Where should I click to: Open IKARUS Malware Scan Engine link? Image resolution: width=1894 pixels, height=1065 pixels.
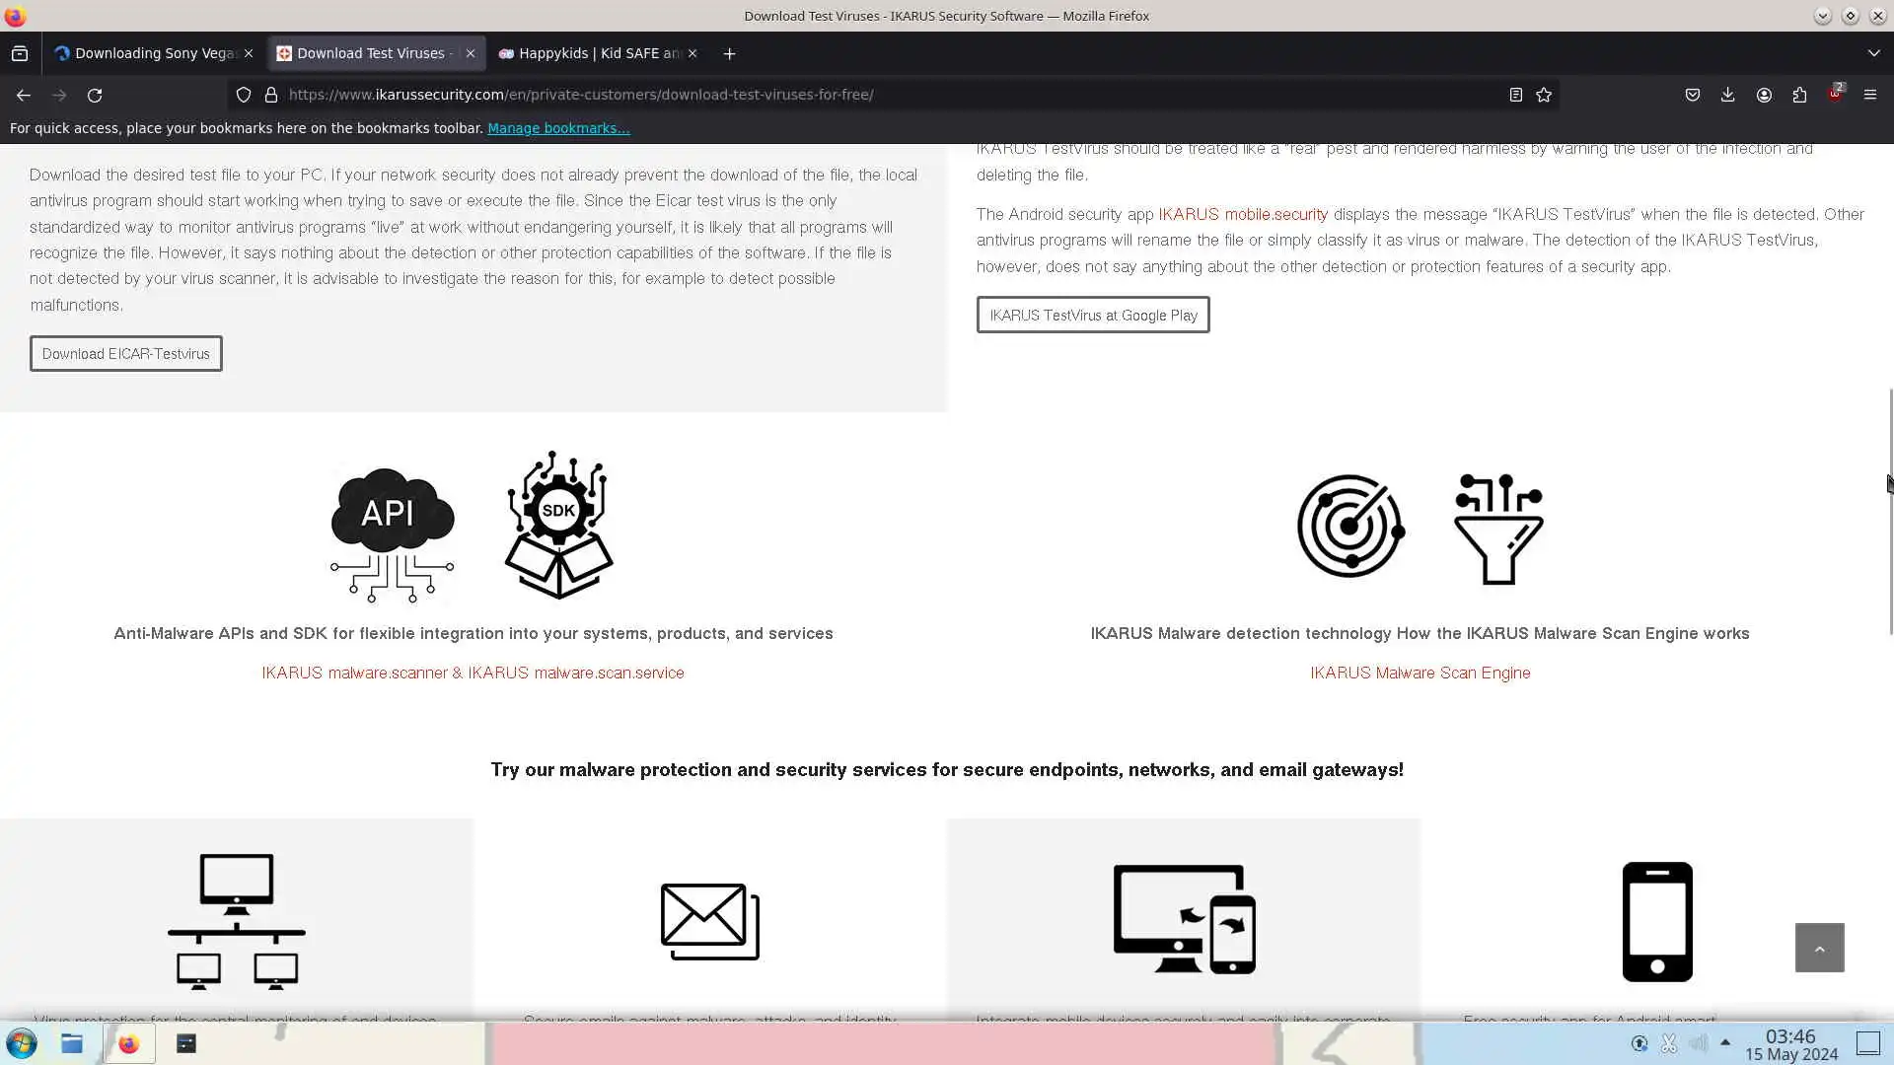pyautogui.click(x=1420, y=673)
